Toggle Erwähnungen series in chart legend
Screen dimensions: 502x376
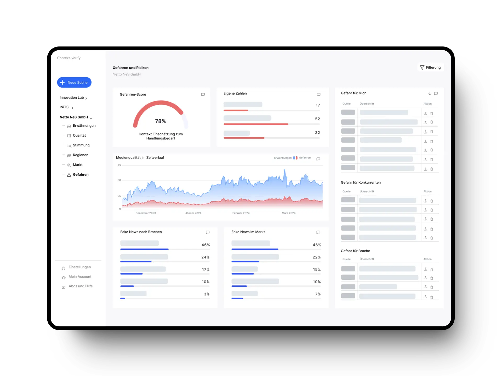(x=283, y=158)
